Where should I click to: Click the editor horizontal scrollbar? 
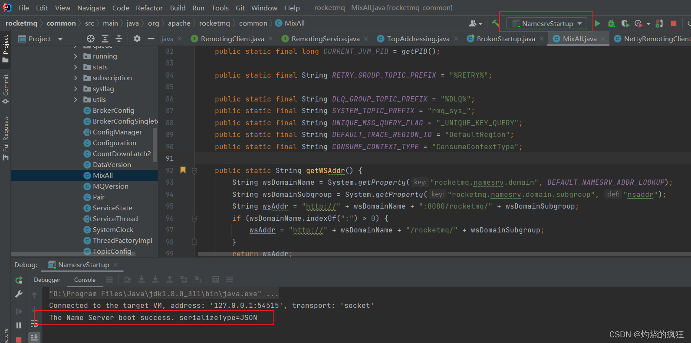(444, 254)
